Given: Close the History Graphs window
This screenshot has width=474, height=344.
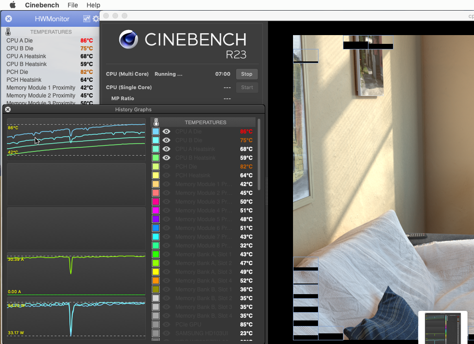Looking at the screenshot, I should click(8, 109).
